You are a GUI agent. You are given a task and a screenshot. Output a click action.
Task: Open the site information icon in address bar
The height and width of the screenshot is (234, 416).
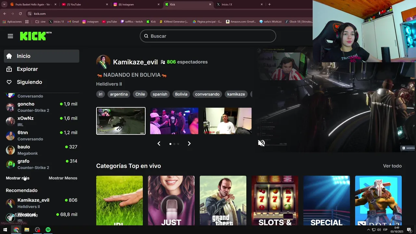point(30,14)
